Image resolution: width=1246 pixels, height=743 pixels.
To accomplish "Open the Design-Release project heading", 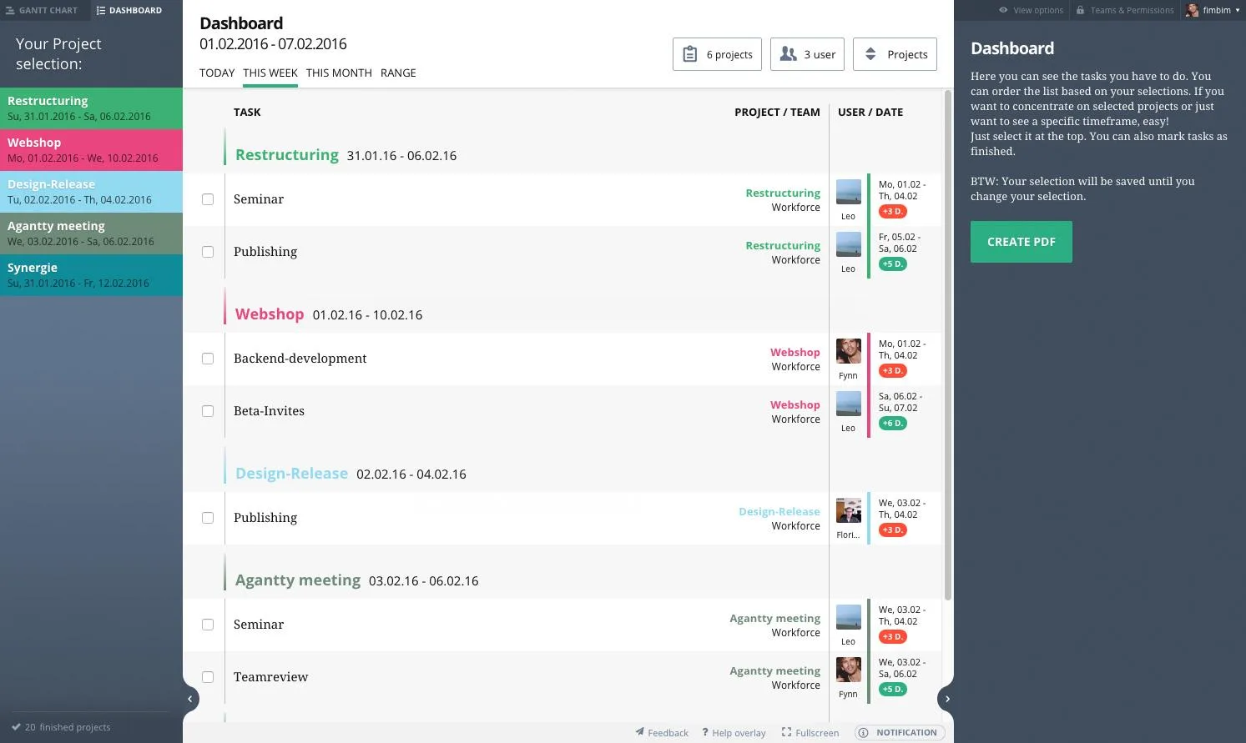I will [x=291, y=474].
